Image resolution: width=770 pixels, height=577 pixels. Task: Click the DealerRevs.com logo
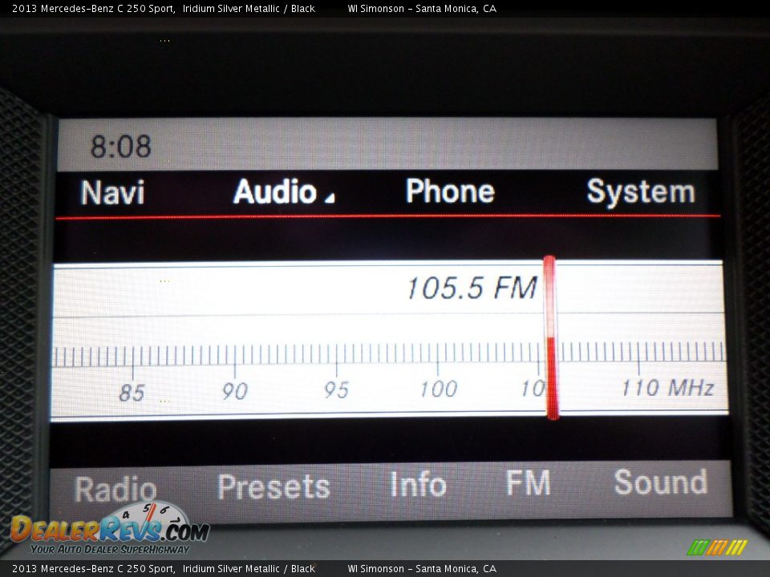[x=109, y=529]
